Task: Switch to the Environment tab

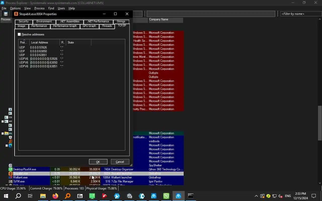Action: click(44, 22)
